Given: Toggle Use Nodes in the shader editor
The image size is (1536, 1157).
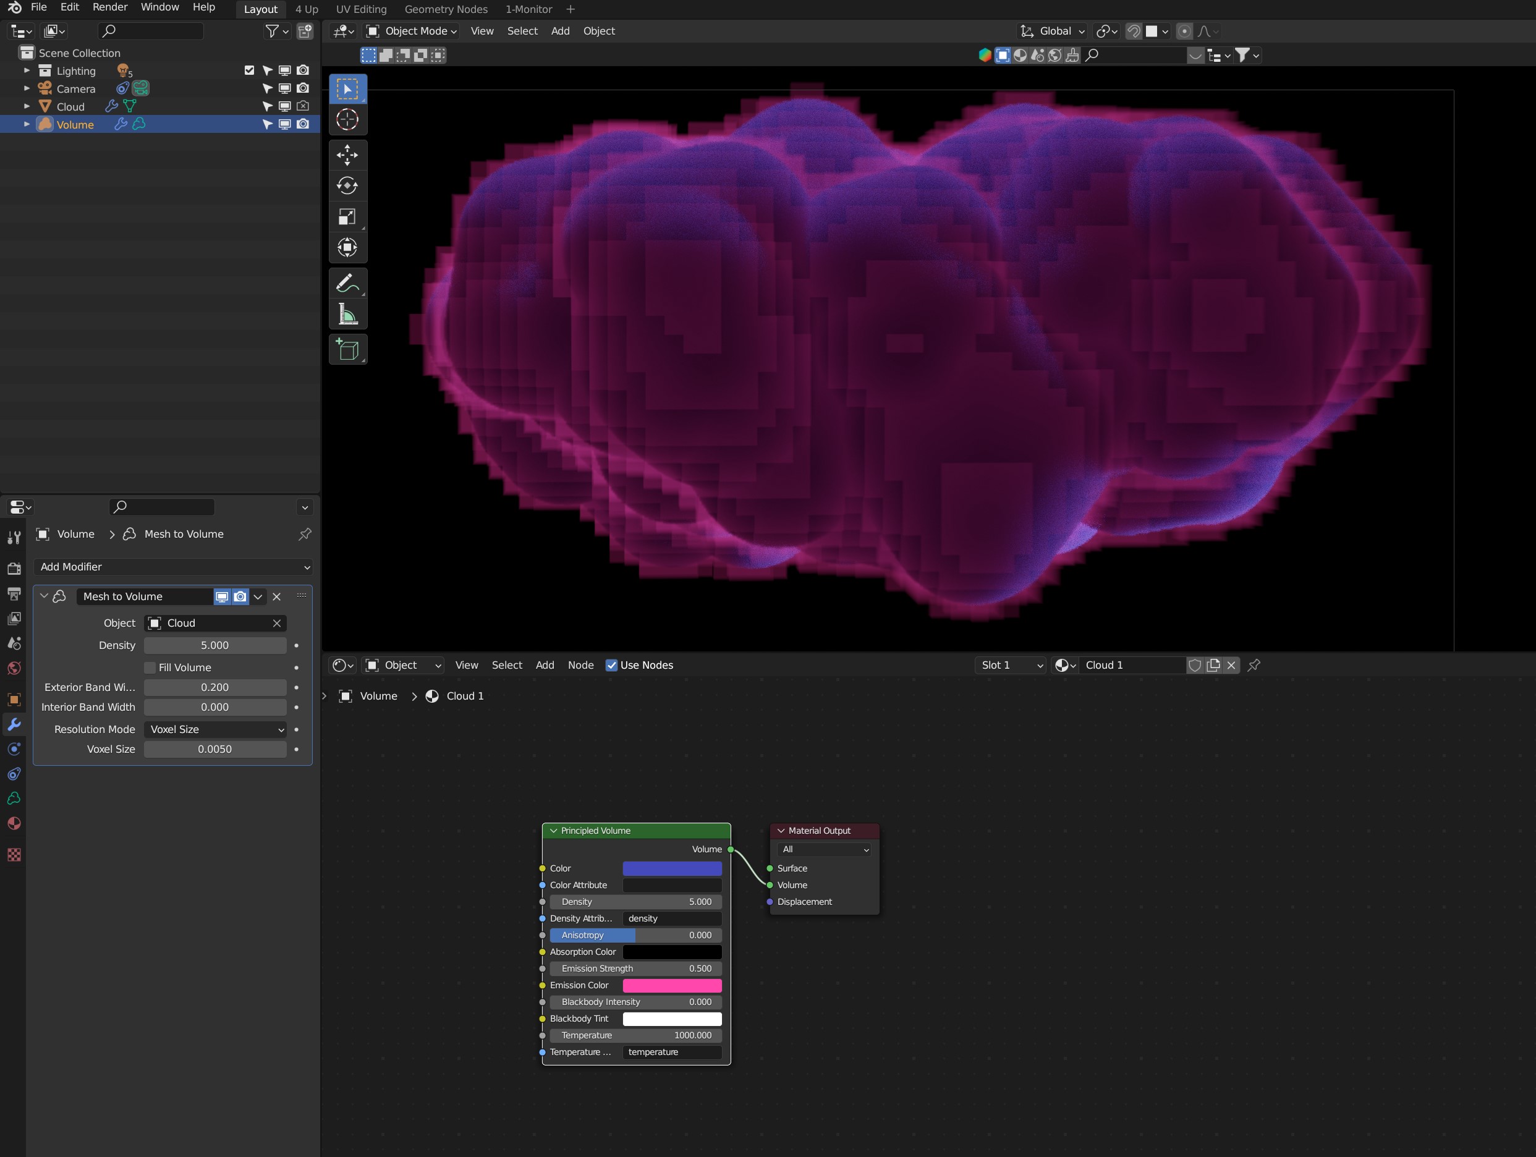Looking at the screenshot, I should [612, 665].
